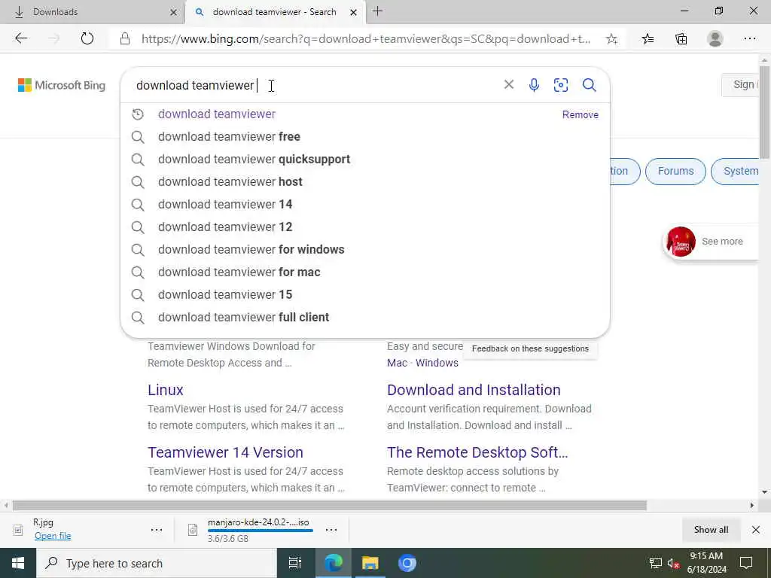This screenshot has height=578, width=771.
Task: Open visual search camera icon
Action: point(561,85)
